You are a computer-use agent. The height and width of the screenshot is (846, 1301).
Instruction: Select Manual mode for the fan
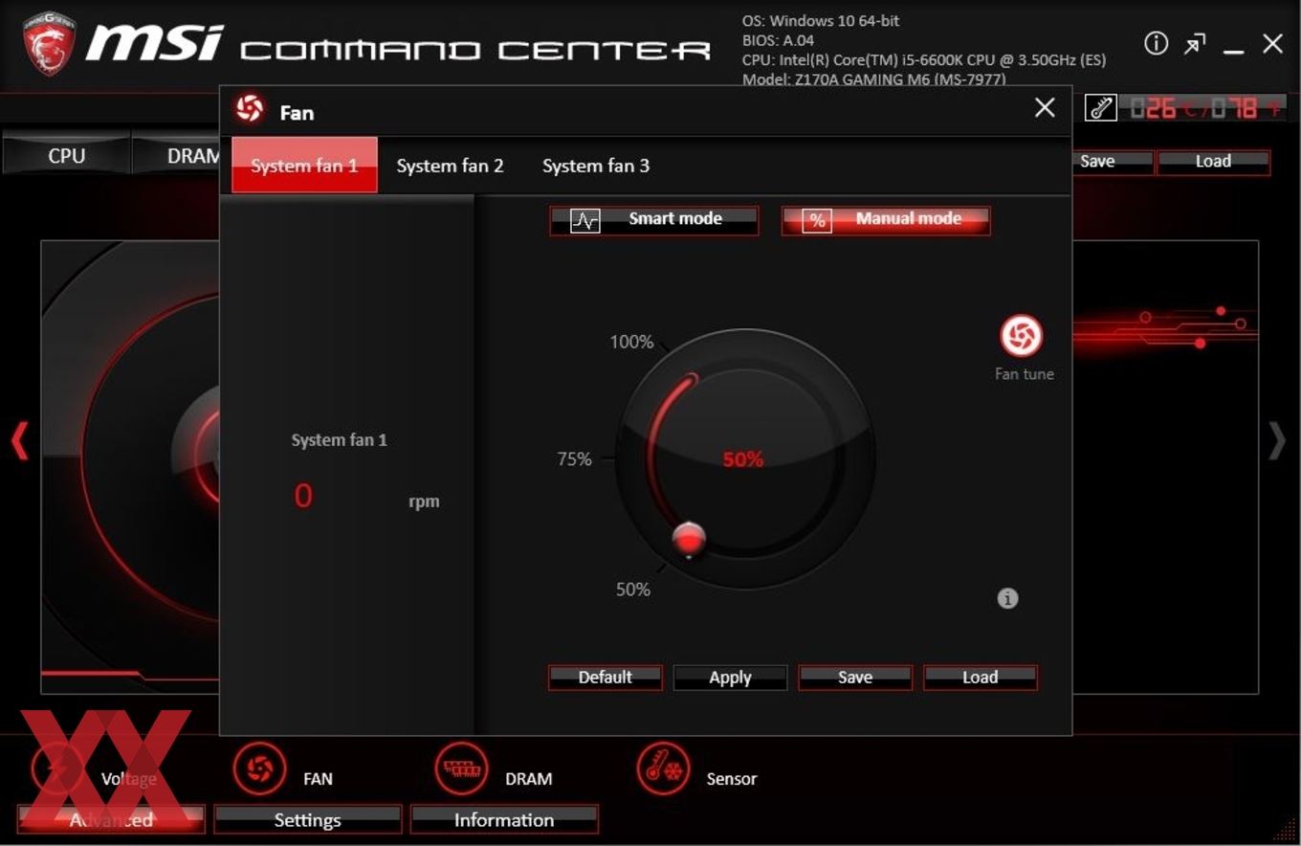click(x=885, y=220)
